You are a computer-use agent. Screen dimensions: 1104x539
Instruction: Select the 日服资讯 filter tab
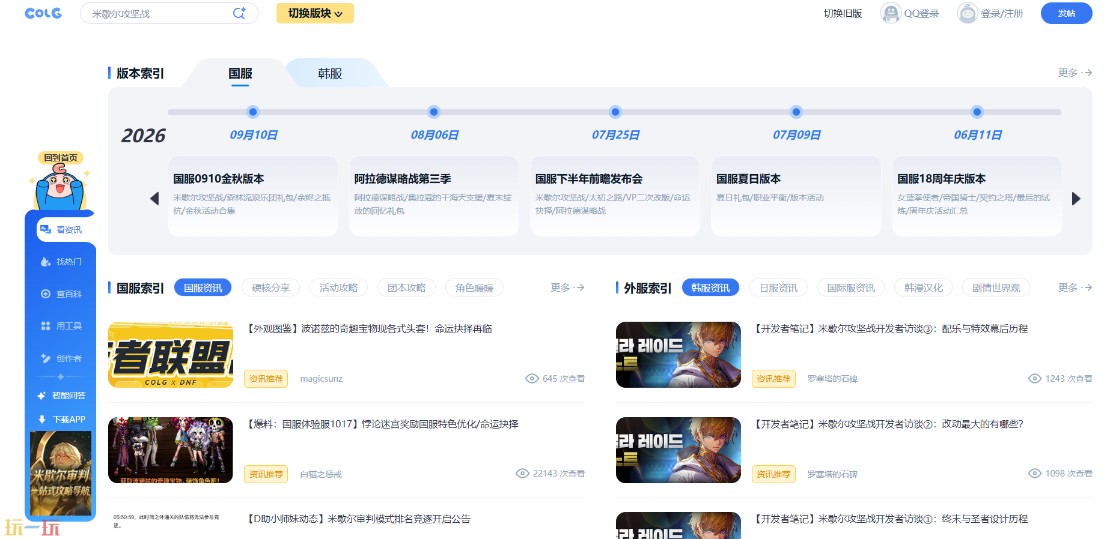pos(779,288)
